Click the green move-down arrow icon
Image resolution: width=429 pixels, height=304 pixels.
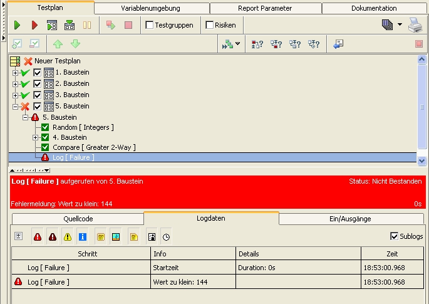click(x=75, y=44)
